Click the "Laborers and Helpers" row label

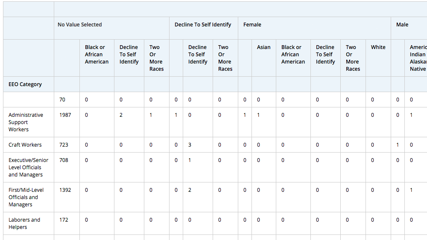(24, 223)
